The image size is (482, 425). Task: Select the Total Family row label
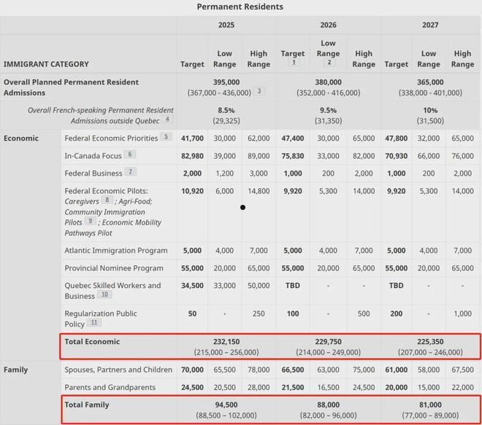87,405
